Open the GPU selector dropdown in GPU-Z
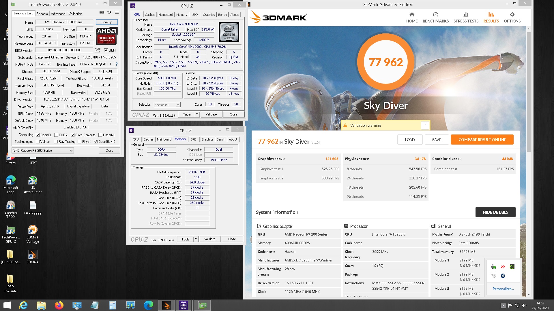 (x=42, y=150)
